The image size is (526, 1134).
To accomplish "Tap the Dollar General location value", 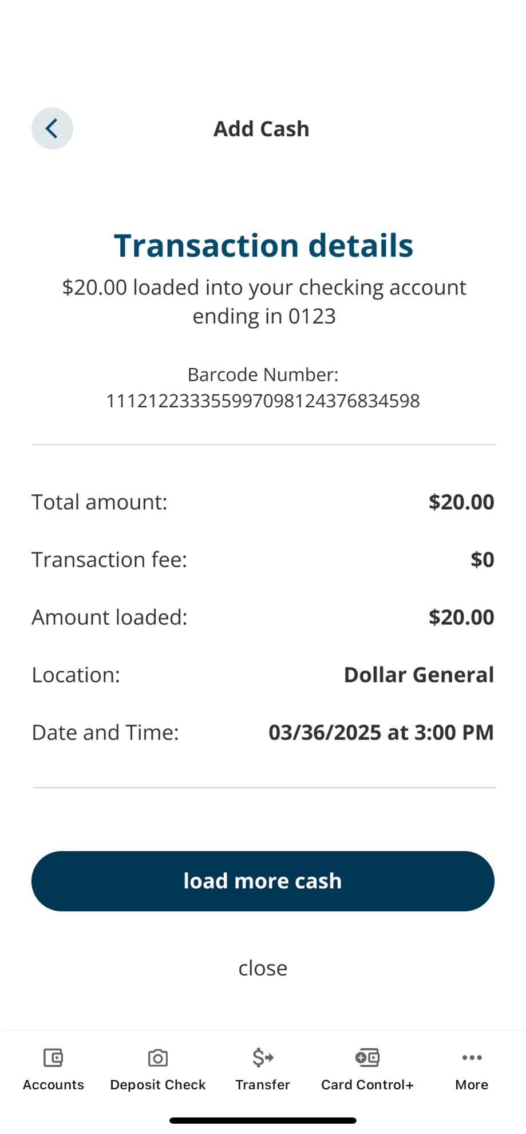I will (418, 675).
